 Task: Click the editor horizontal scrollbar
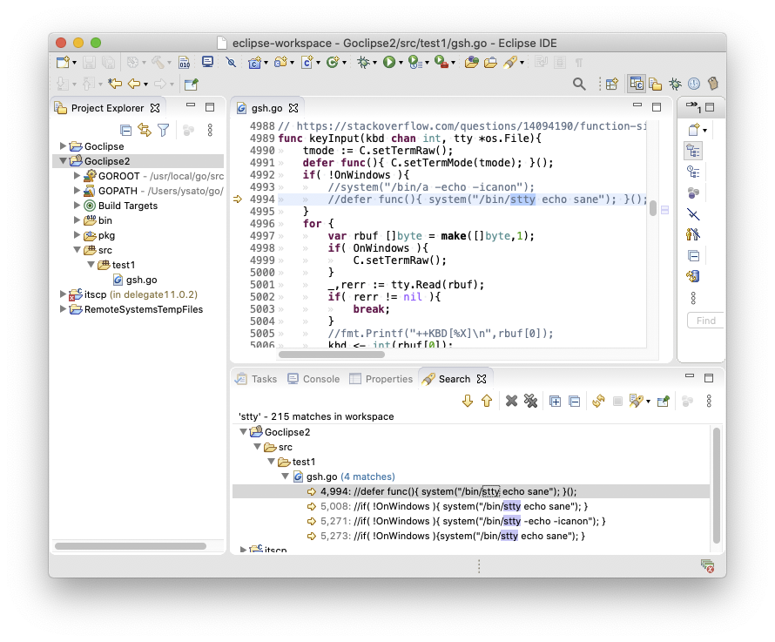pyautogui.click(x=331, y=355)
